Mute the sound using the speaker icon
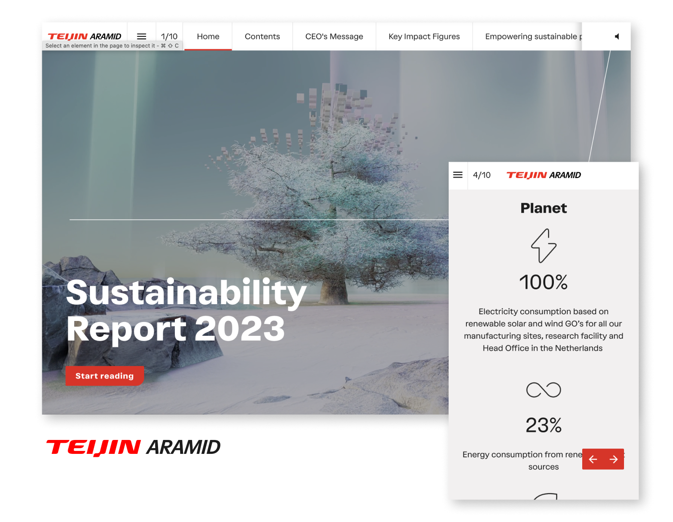 pyautogui.click(x=617, y=36)
